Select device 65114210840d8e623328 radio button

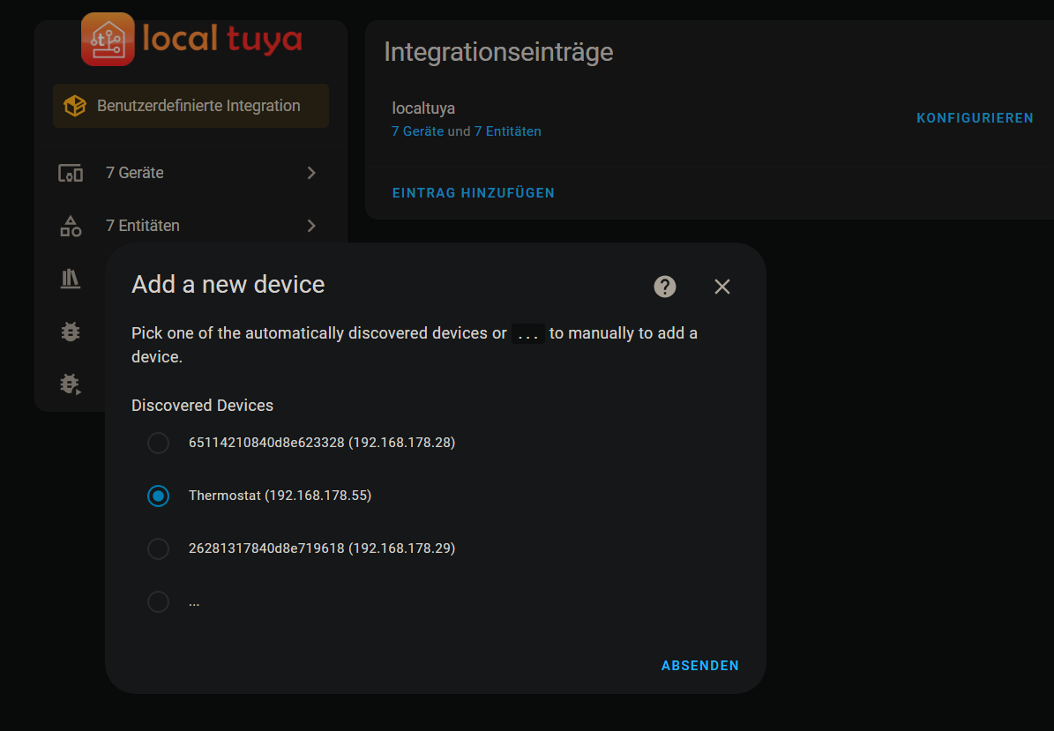pos(158,443)
